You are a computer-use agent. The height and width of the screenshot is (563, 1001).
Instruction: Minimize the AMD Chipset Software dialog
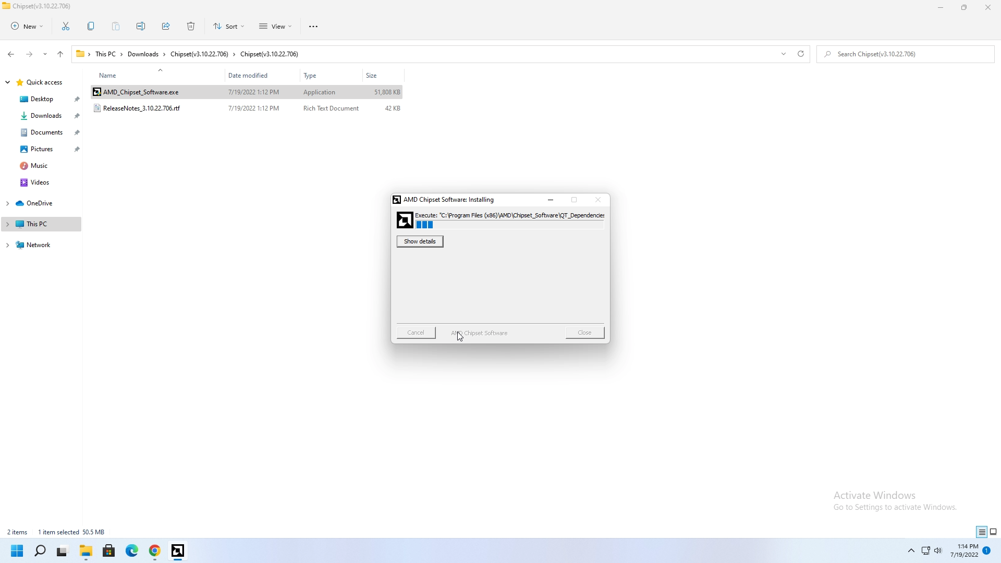click(551, 200)
